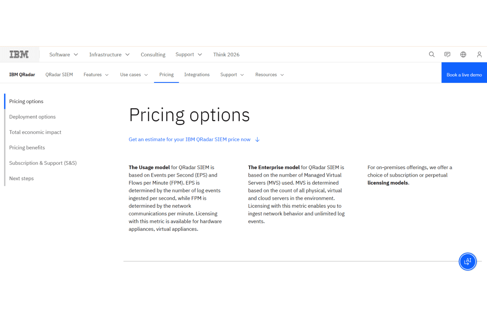This screenshot has height=325, width=487.
Task: Jump to Total economic impact section
Action: pos(35,132)
